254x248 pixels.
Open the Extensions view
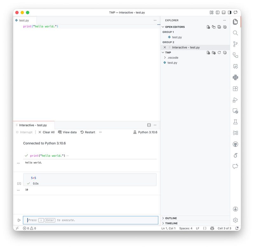[235, 89]
